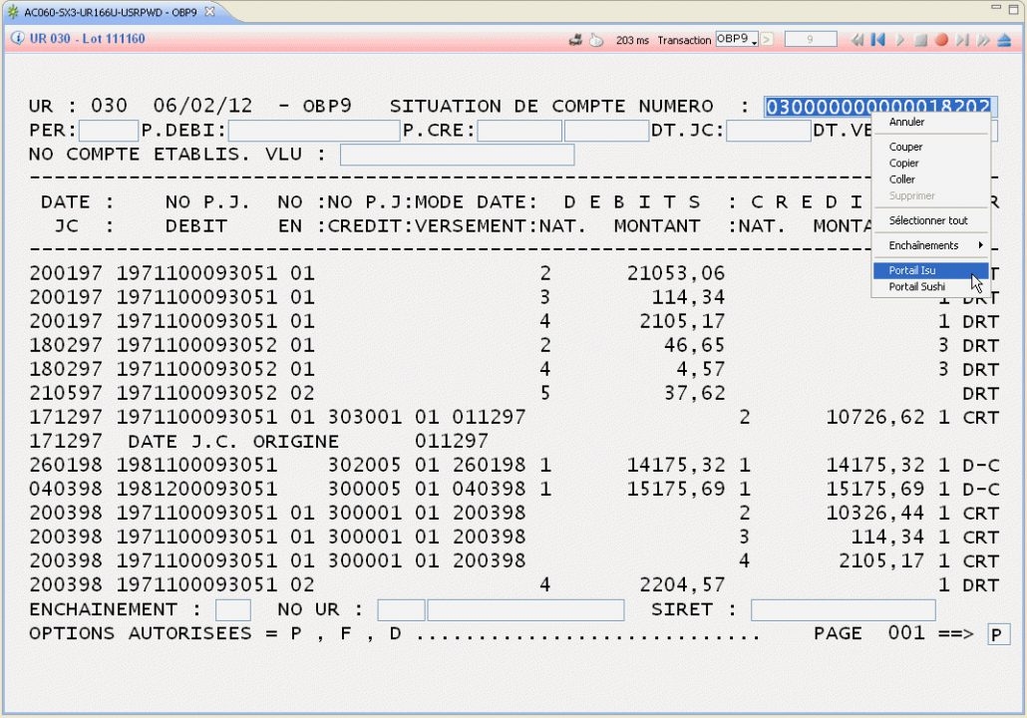Click the mouse icon beside the printer
The width and height of the screenshot is (1027, 718).
(x=596, y=40)
